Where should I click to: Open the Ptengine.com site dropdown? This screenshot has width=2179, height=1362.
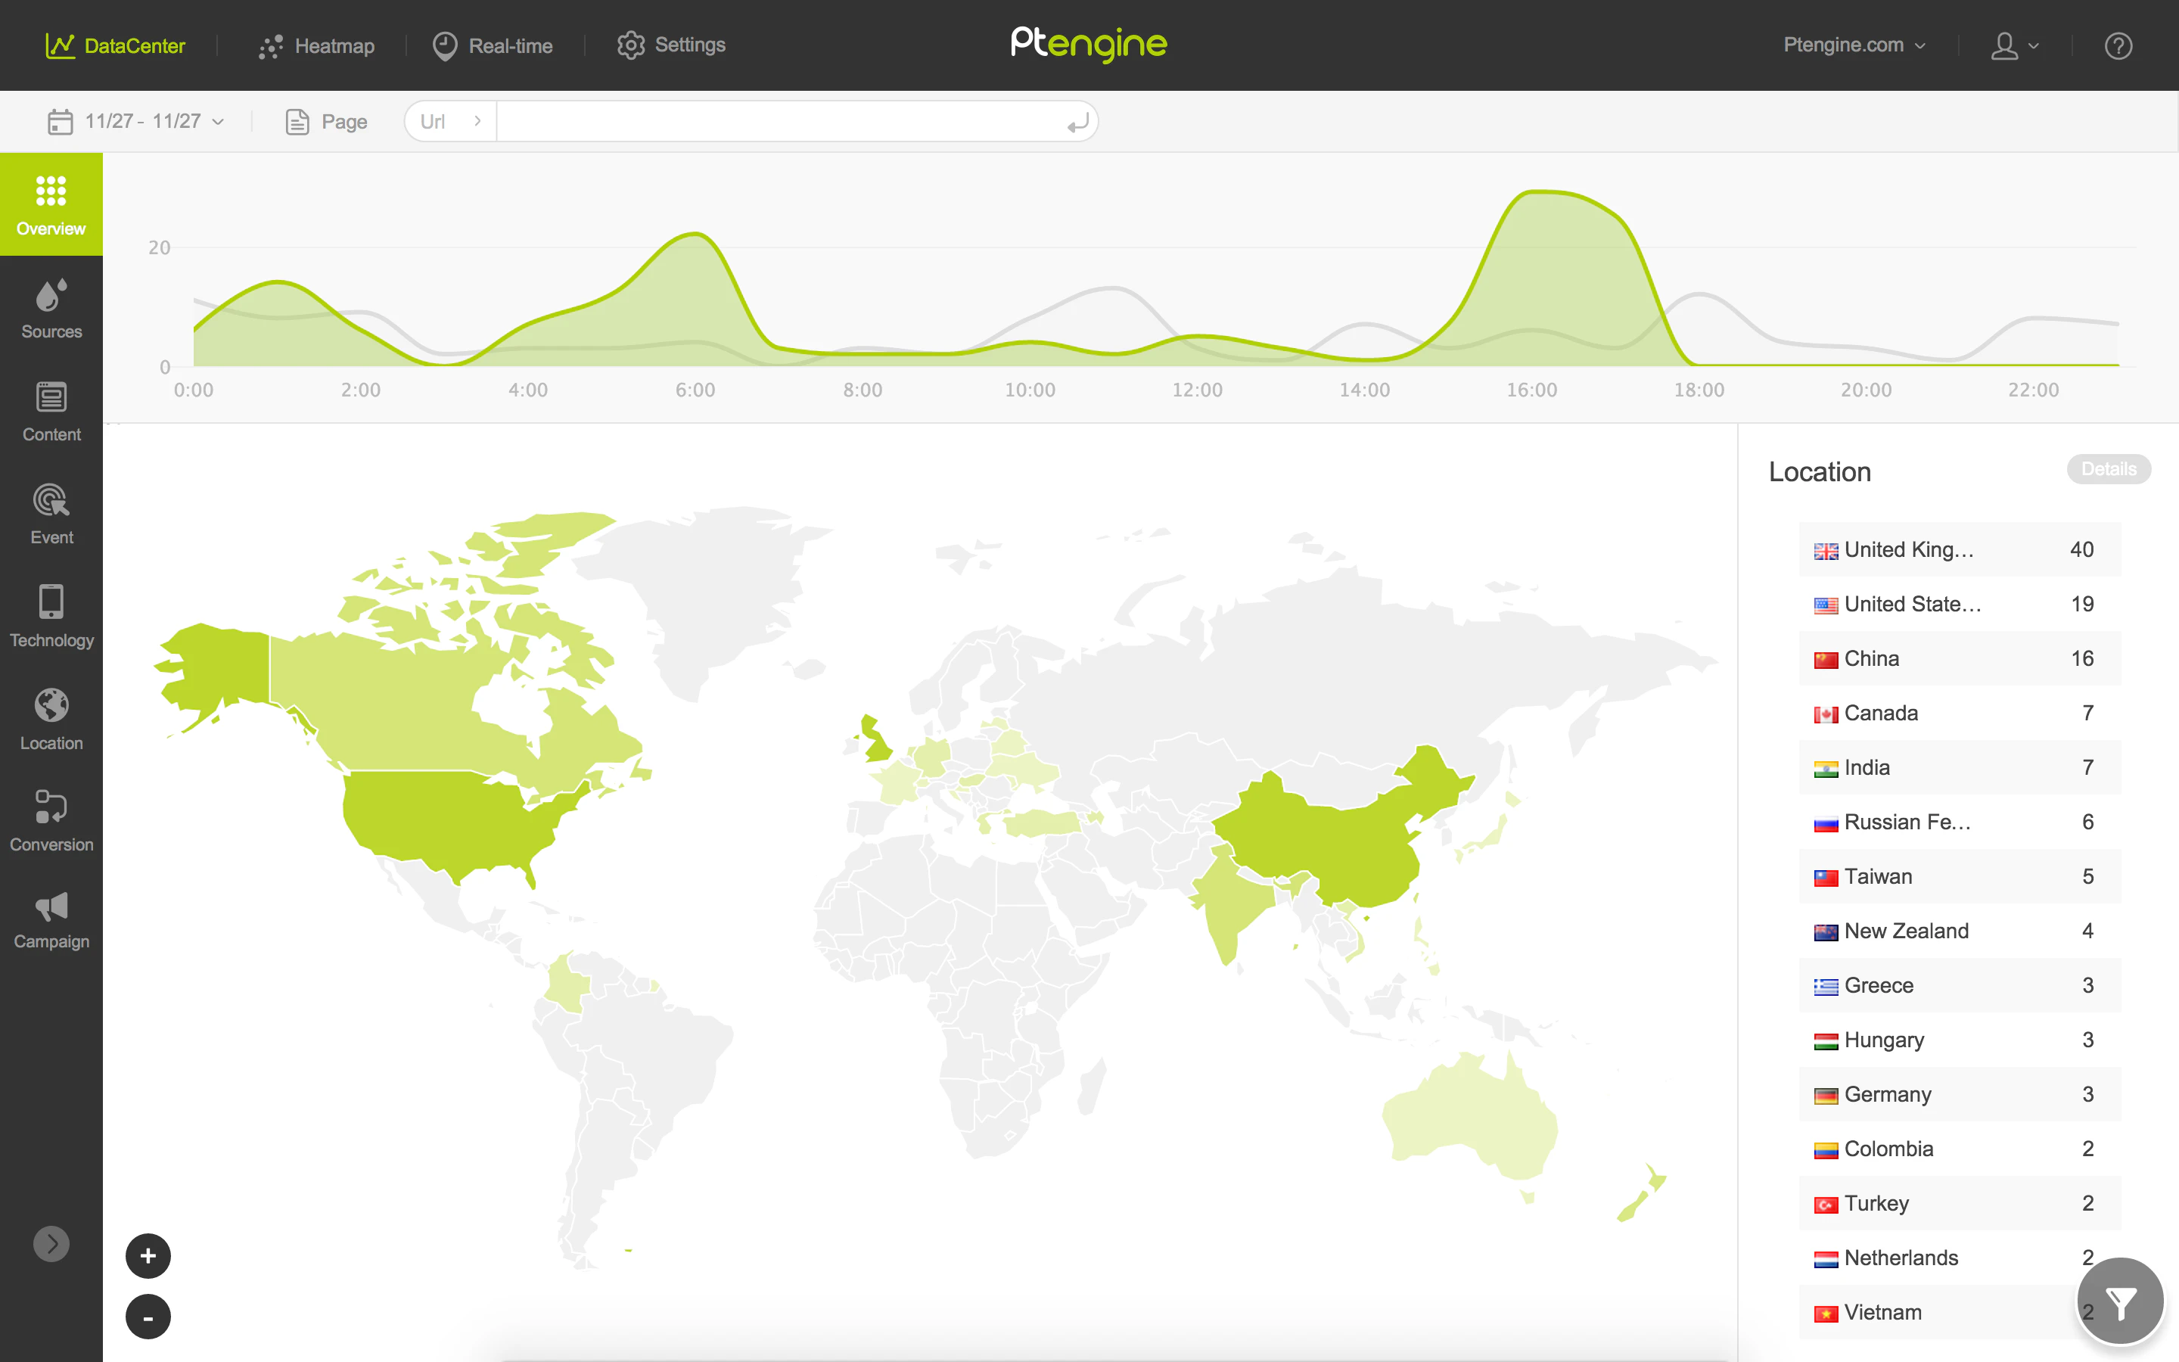click(x=1854, y=46)
